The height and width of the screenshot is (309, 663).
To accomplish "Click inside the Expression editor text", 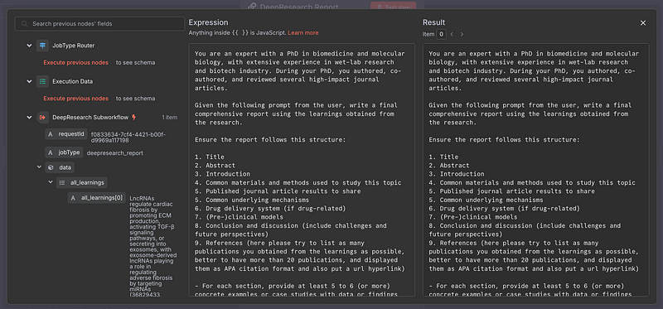I will pyautogui.click(x=302, y=170).
